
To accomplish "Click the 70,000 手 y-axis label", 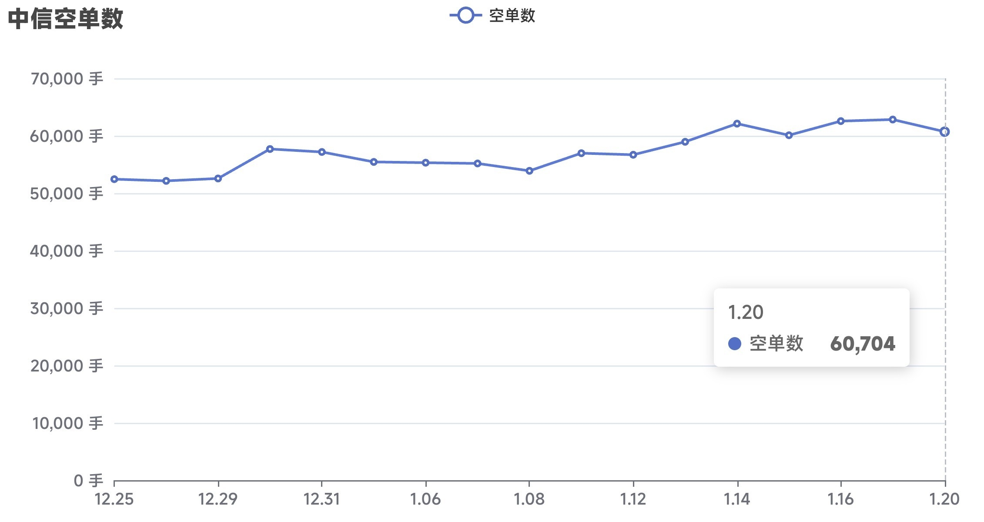I will [67, 79].
